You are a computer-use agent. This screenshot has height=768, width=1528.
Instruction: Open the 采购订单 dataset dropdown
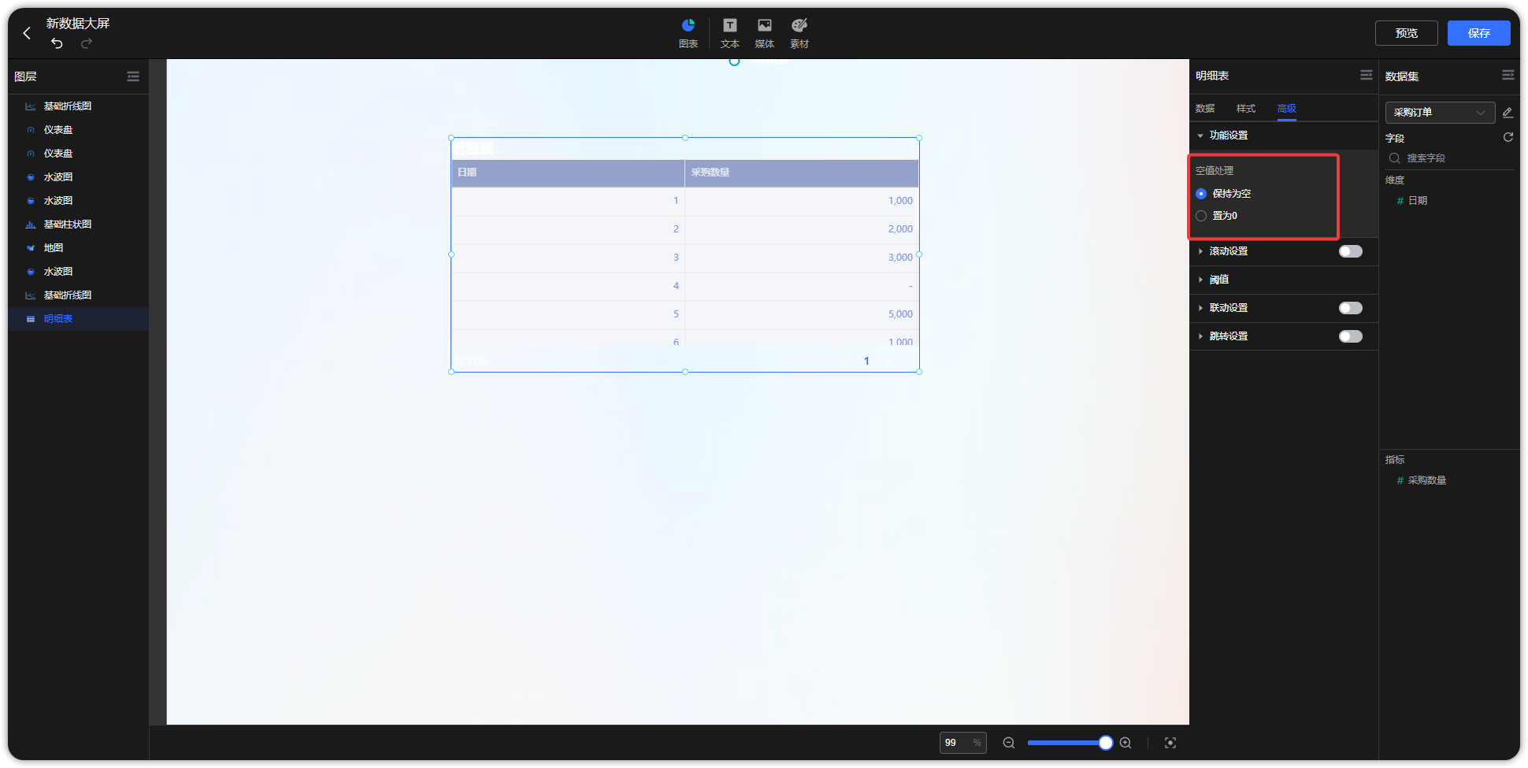tap(1440, 113)
